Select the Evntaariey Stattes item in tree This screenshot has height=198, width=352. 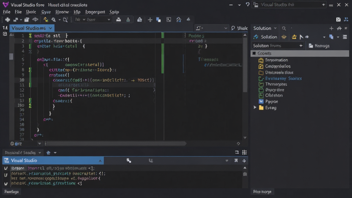tap(283, 79)
